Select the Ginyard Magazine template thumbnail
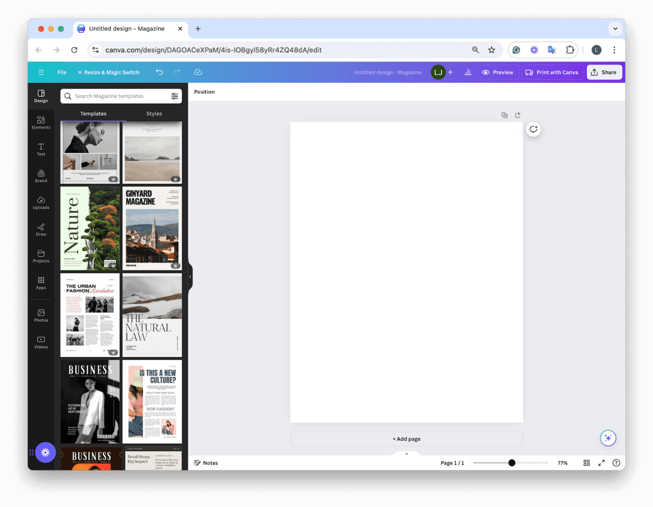This screenshot has width=653, height=507. (152, 228)
